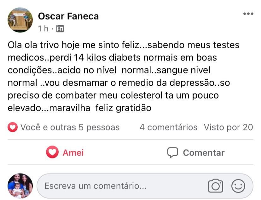Open the three-dot post options menu
The width and height of the screenshot is (261, 200).
tap(248, 14)
